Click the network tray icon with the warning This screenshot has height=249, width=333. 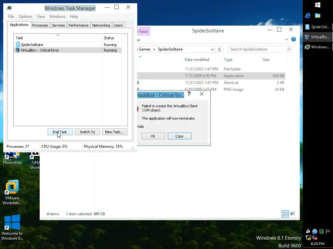point(308,238)
